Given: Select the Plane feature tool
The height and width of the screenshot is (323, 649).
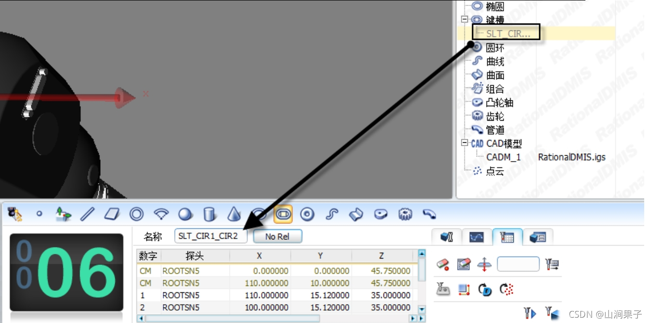Looking at the screenshot, I should (x=112, y=214).
